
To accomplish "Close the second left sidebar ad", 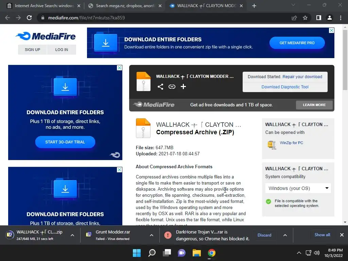I will point(119,170).
